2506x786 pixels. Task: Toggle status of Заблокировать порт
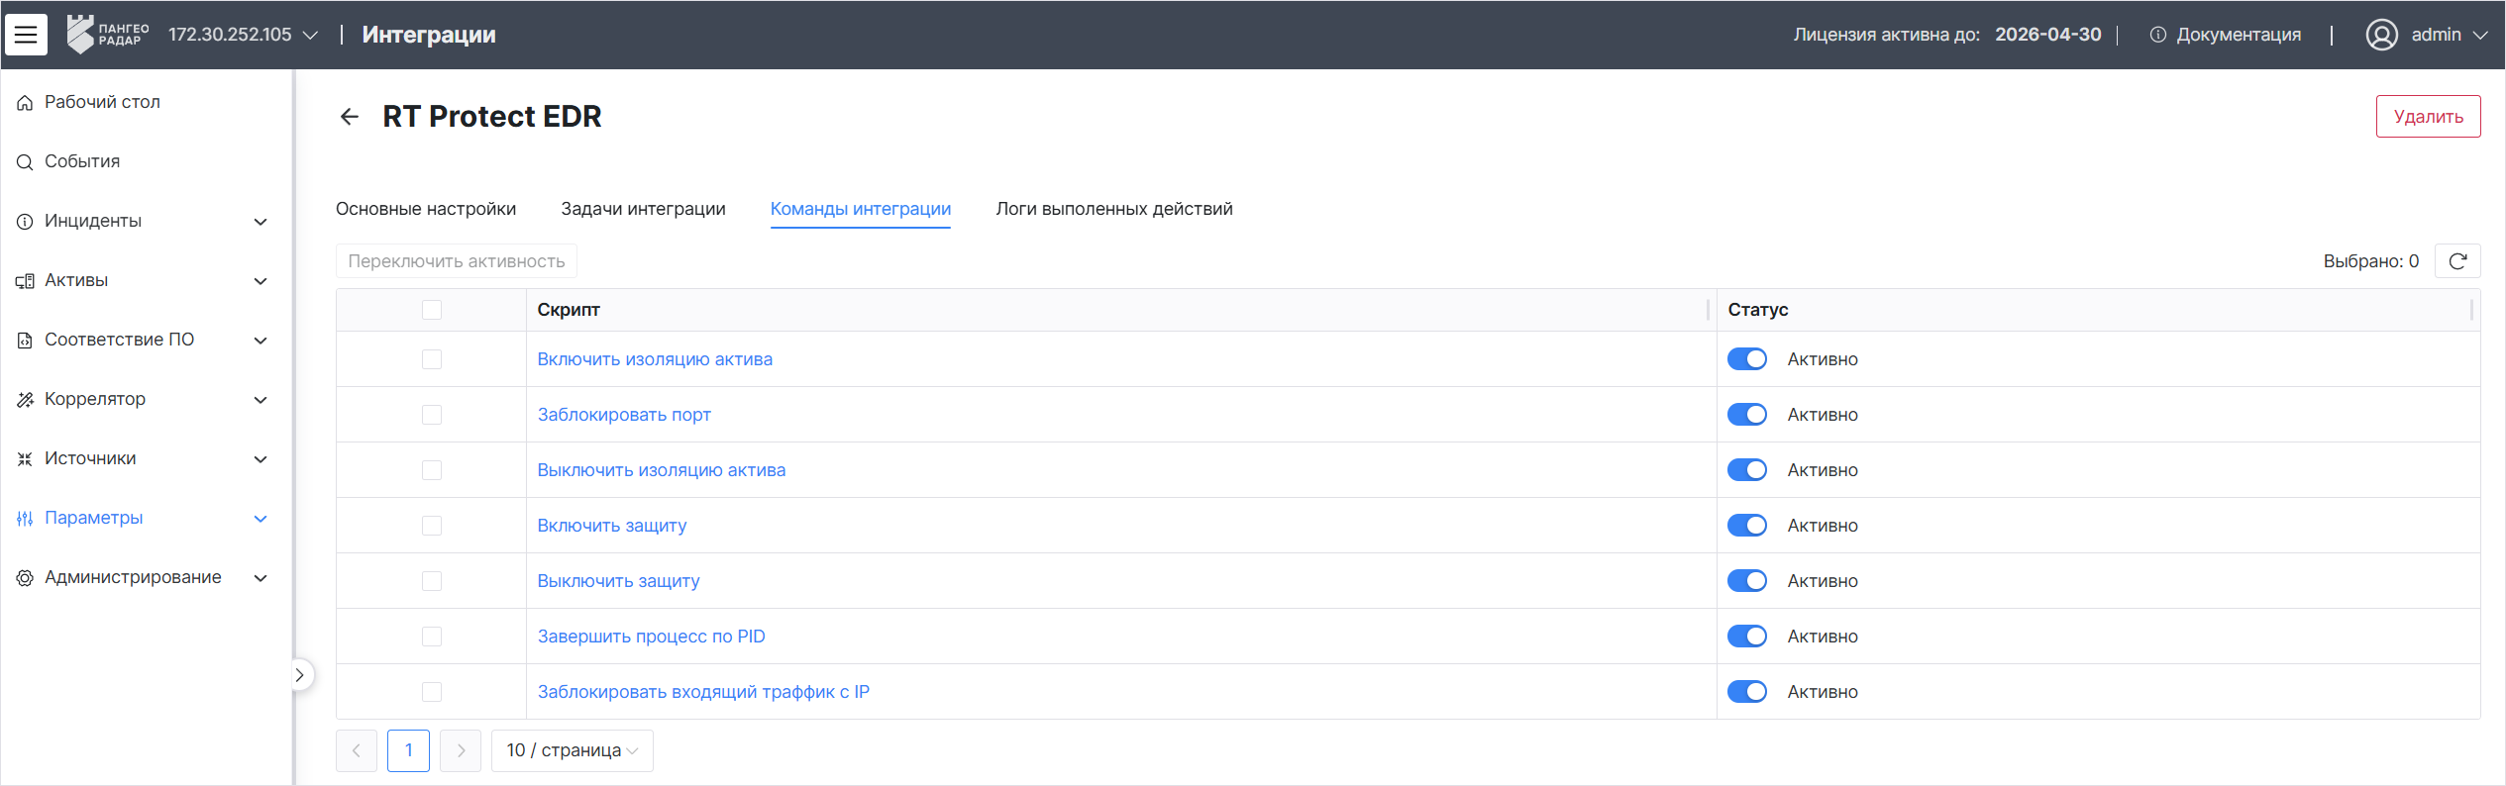tap(1747, 415)
